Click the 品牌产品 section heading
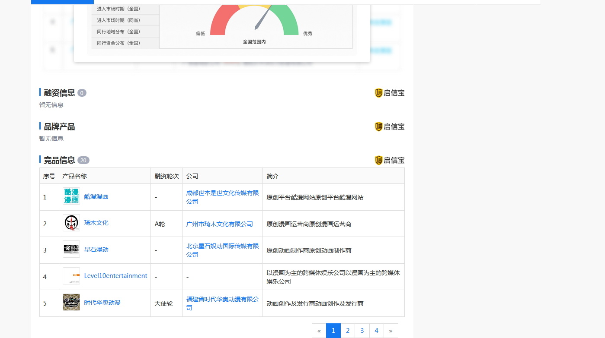The width and height of the screenshot is (605, 338). (x=59, y=126)
